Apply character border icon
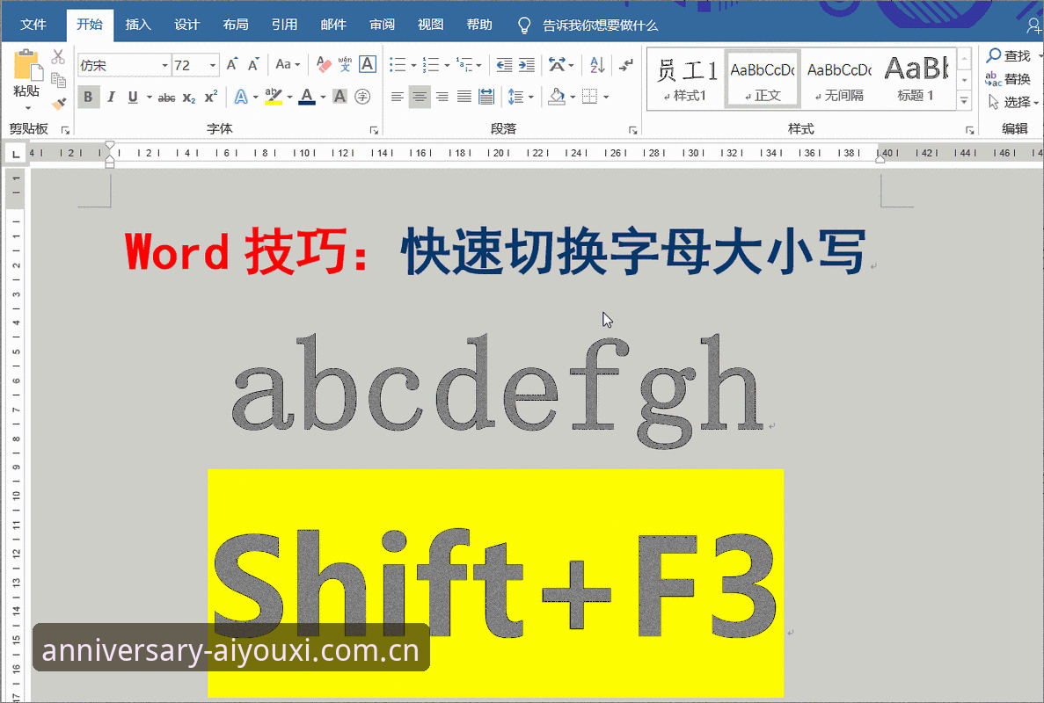 pos(368,64)
